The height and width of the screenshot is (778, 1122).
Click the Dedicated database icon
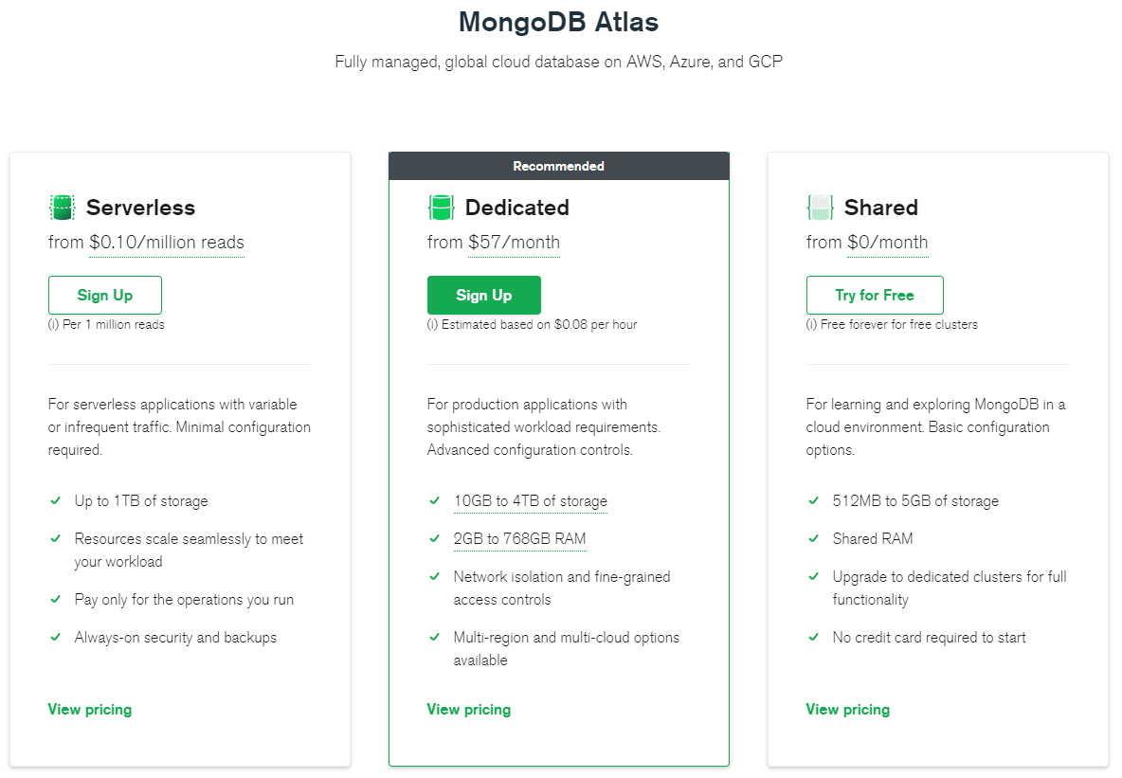(440, 207)
